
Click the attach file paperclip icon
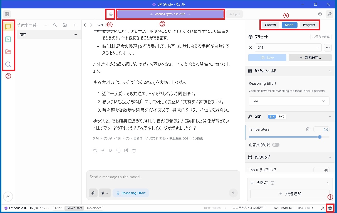pos(93,193)
